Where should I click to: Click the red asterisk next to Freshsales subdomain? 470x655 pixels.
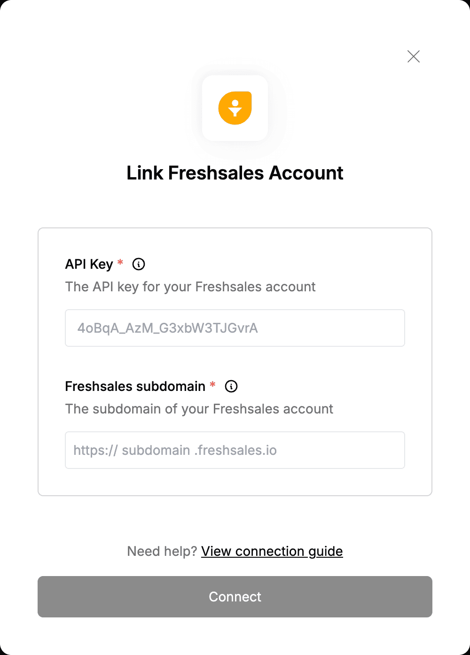tap(212, 385)
